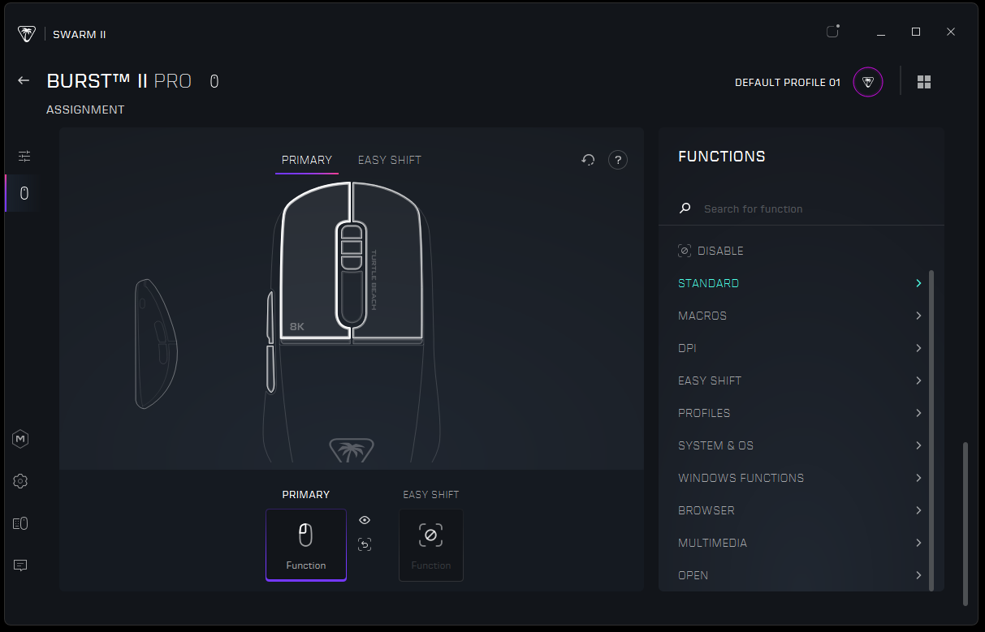Image resolution: width=985 pixels, height=632 pixels.
Task: Expand the STANDARD functions category
Action: pyautogui.click(x=800, y=283)
